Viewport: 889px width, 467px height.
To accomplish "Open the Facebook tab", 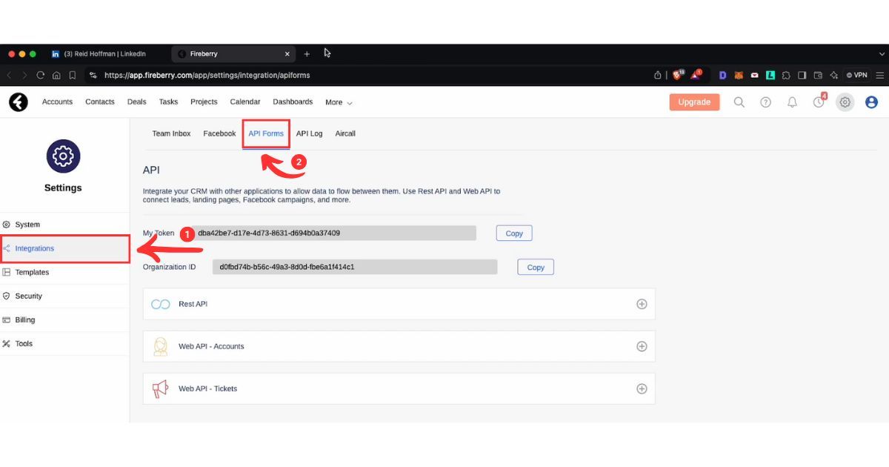I will click(219, 133).
